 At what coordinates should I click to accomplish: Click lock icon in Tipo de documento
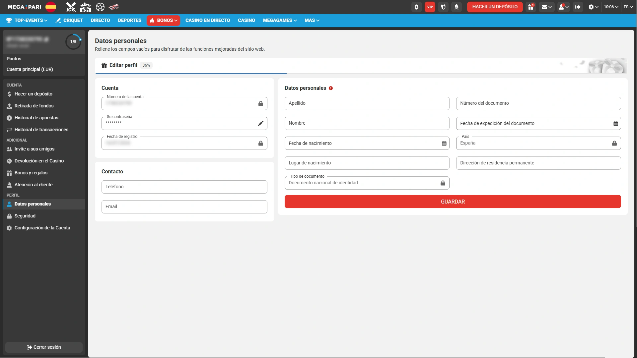click(443, 183)
